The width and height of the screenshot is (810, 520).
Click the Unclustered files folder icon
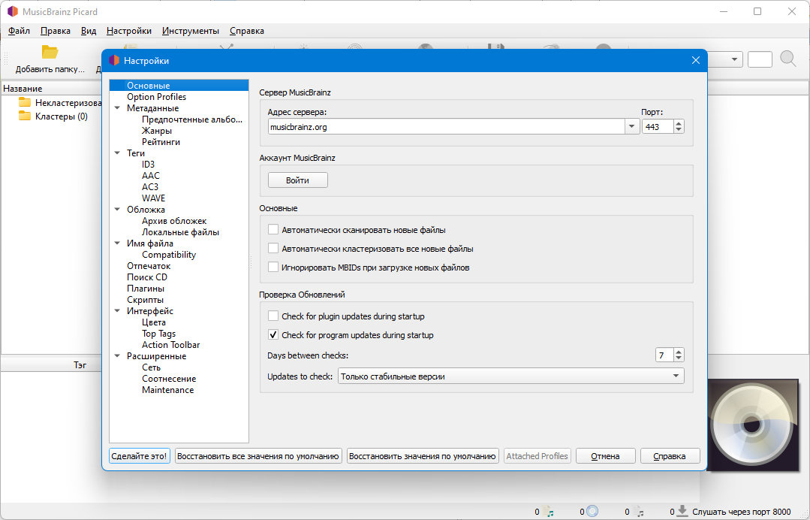[x=24, y=102]
